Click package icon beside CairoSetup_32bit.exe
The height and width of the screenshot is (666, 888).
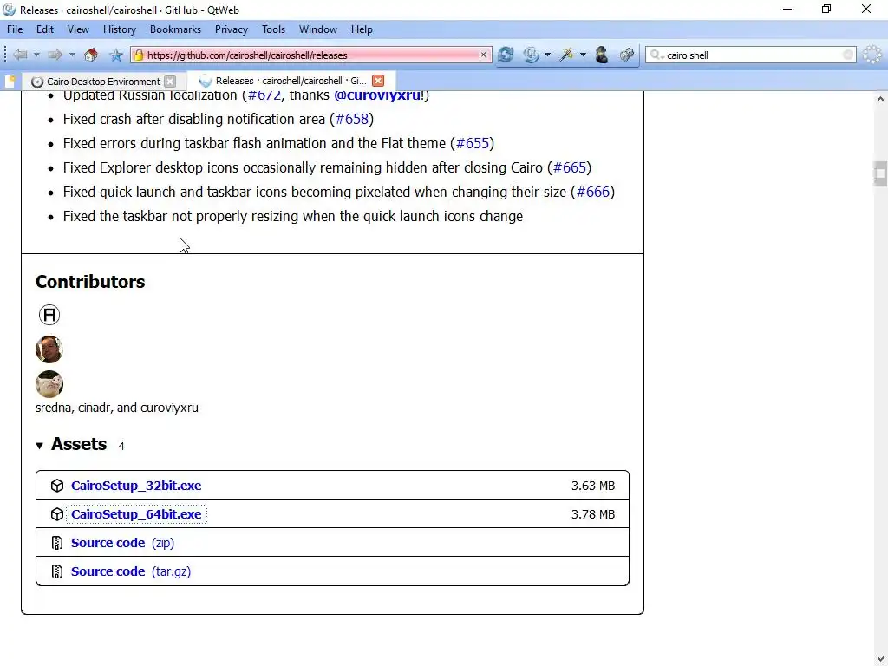[x=57, y=486]
